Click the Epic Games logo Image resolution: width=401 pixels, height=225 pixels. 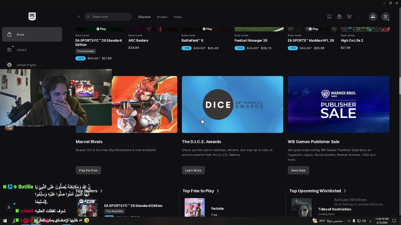(32, 17)
